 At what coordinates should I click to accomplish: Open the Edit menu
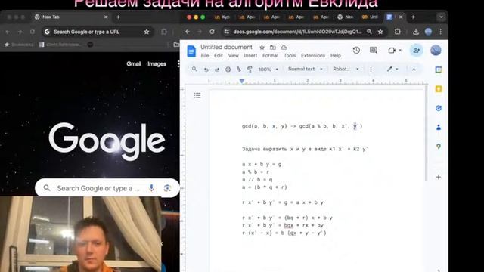(x=219, y=55)
